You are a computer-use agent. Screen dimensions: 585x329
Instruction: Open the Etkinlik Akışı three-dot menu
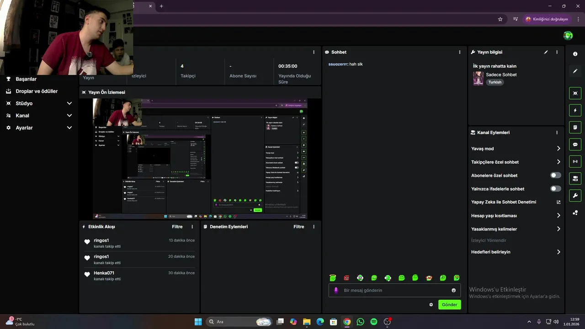(192, 227)
